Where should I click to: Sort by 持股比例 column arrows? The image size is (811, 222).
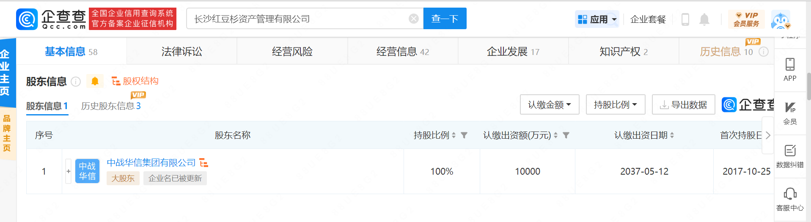point(454,135)
